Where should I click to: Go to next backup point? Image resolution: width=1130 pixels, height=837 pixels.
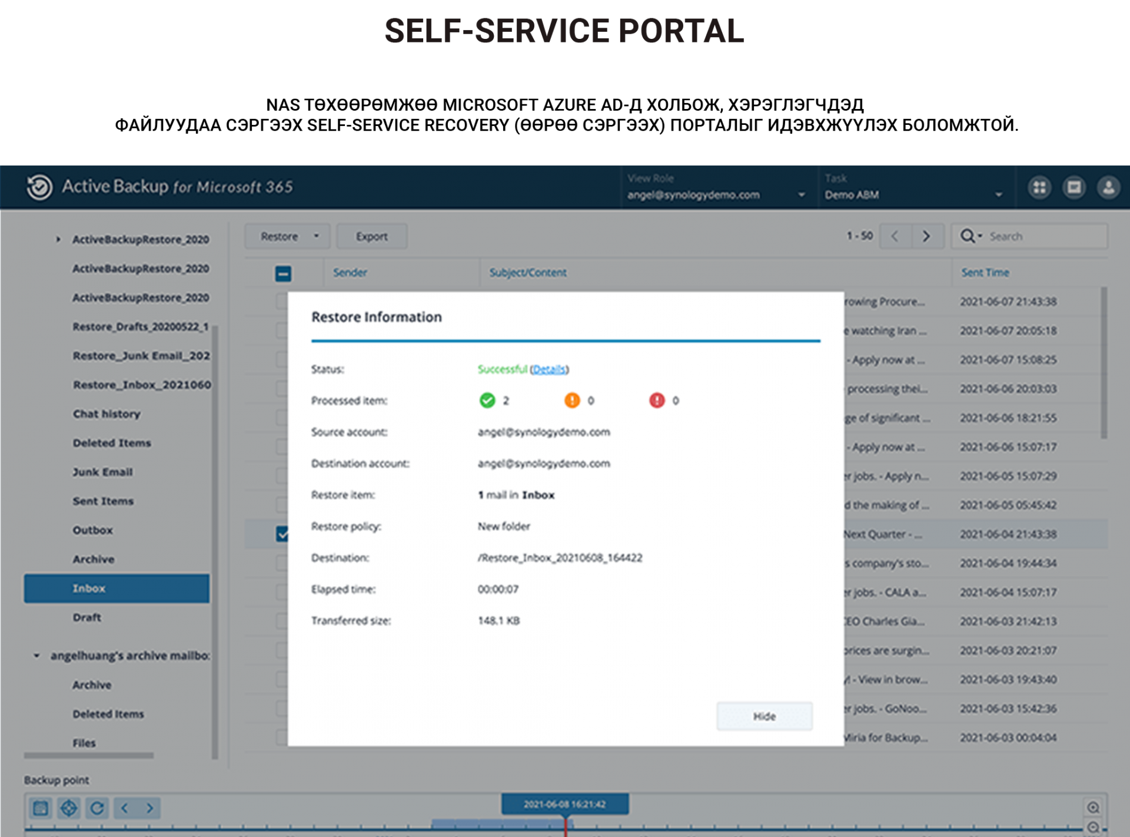(149, 808)
